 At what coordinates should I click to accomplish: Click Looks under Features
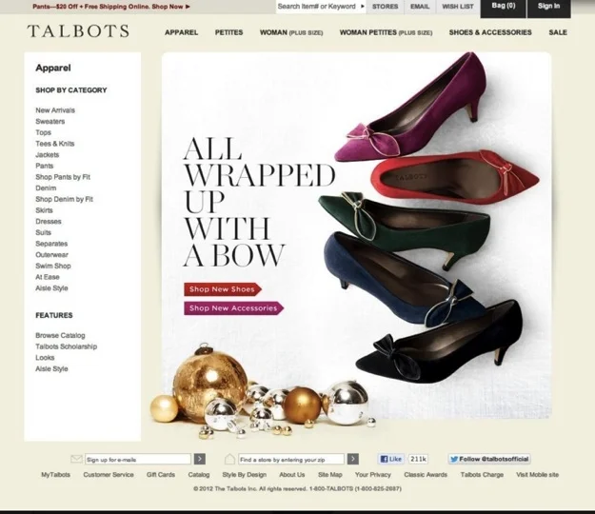(45, 358)
